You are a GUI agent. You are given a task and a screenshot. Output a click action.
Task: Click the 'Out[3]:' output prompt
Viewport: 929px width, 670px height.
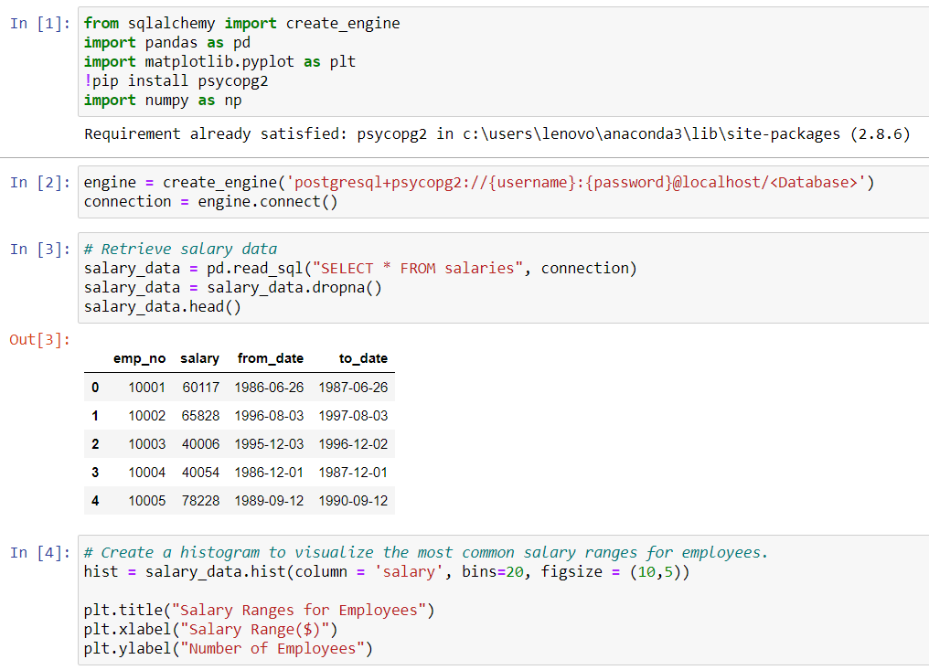(x=40, y=339)
